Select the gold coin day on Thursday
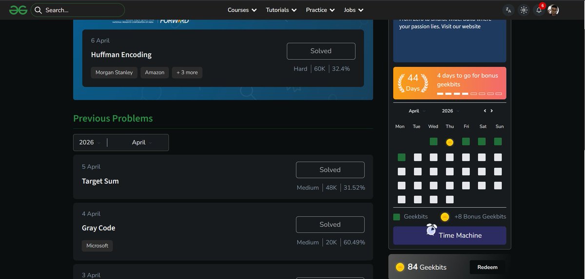The width and height of the screenshot is (585, 279). click(x=450, y=142)
